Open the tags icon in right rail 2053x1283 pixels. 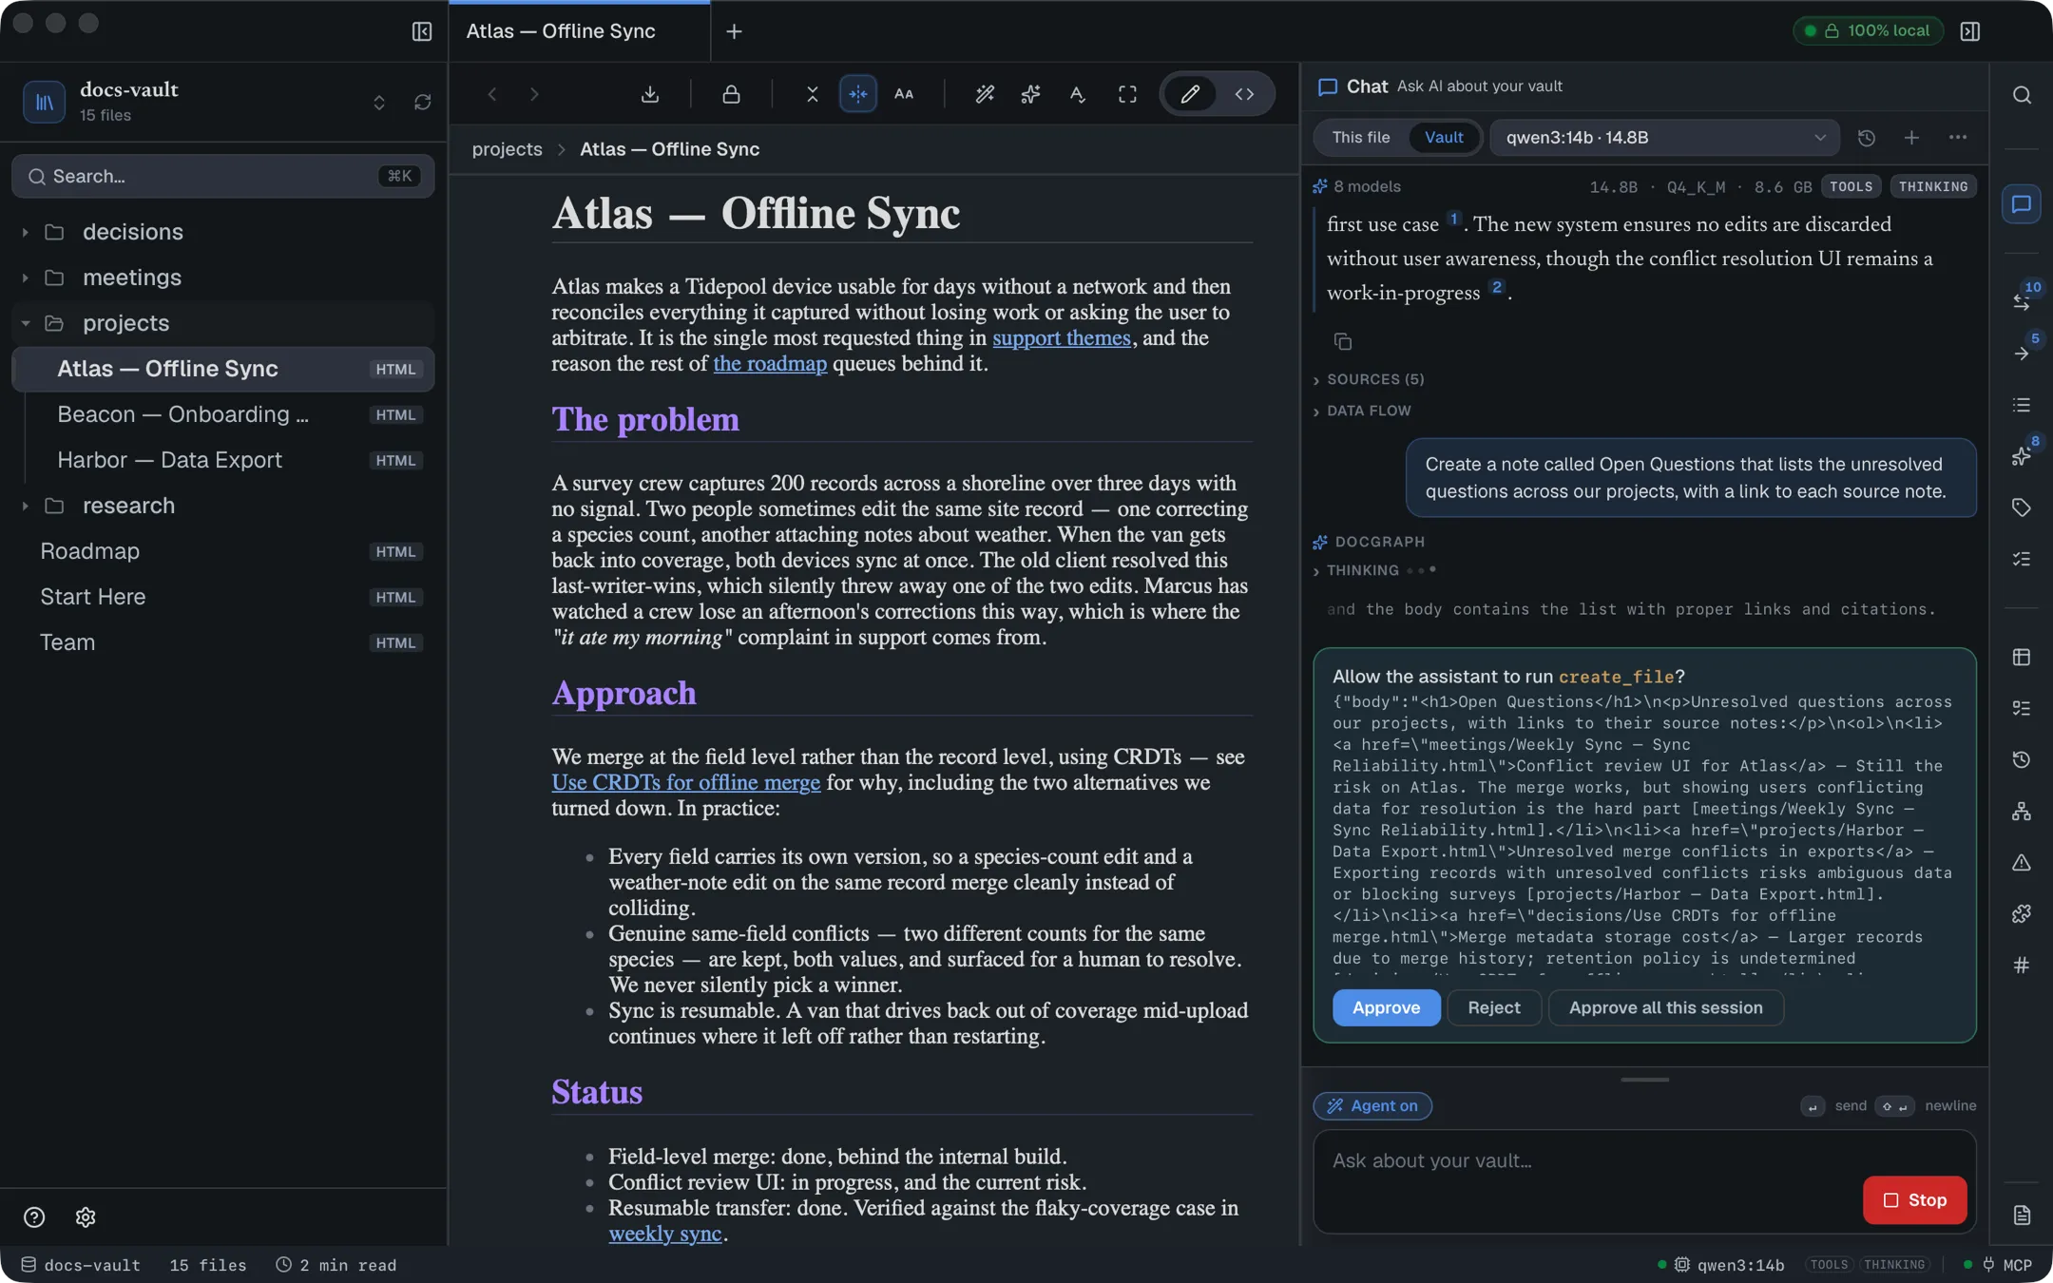pos(2022,507)
